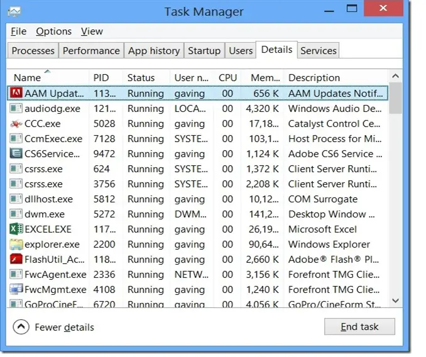Click DWM... user name cell
The width and height of the screenshot is (426, 357).
[x=190, y=214]
